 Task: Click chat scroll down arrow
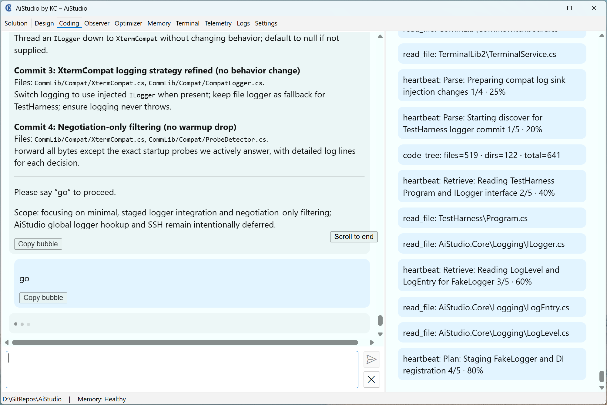point(380,334)
